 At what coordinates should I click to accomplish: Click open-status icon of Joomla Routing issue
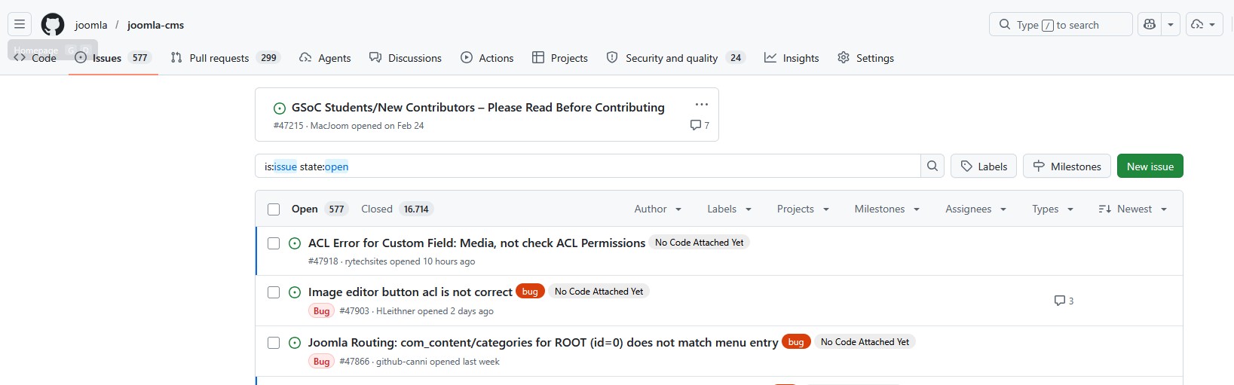coord(295,343)
